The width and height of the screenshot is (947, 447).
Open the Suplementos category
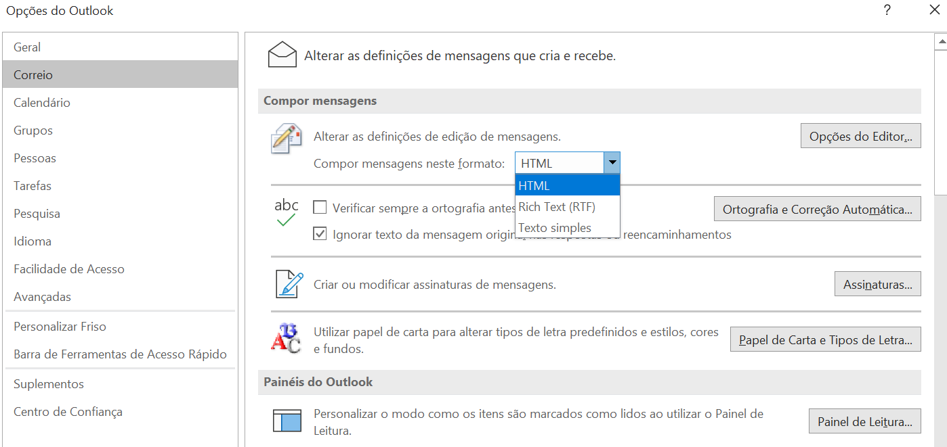(120, 383)
